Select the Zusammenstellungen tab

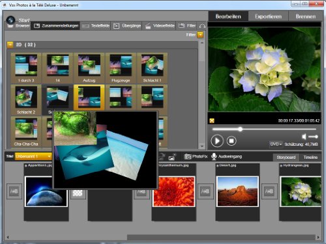(56, 26)
